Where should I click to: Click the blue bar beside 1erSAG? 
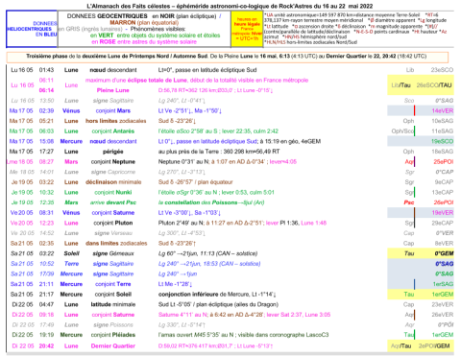414,284
